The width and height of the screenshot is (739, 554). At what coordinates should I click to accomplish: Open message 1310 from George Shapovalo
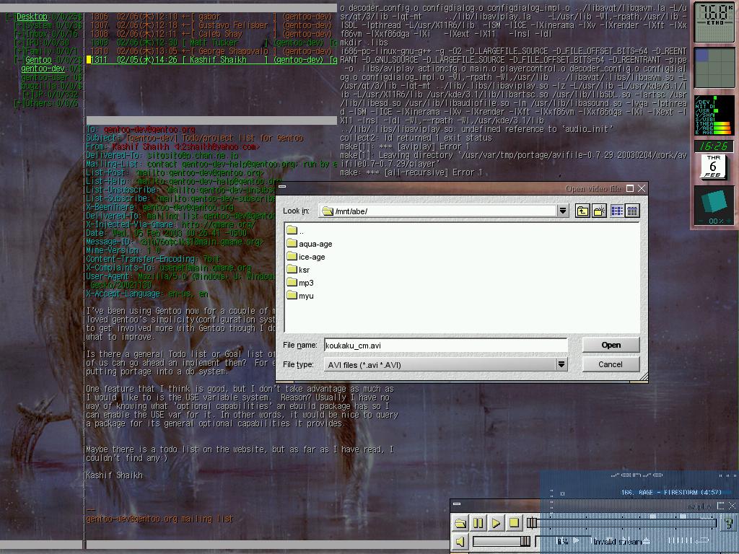click(x=211, y=51)
